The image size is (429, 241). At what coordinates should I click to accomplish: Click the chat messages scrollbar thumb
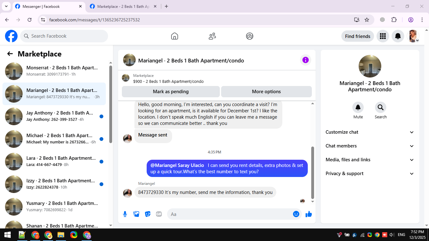click(312, 173)
